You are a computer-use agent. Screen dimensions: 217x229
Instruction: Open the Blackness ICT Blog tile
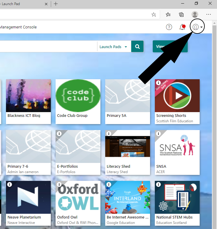point(28,102)
